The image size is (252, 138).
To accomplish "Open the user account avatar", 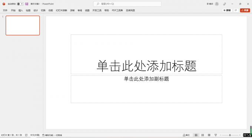I will (217, 4).
